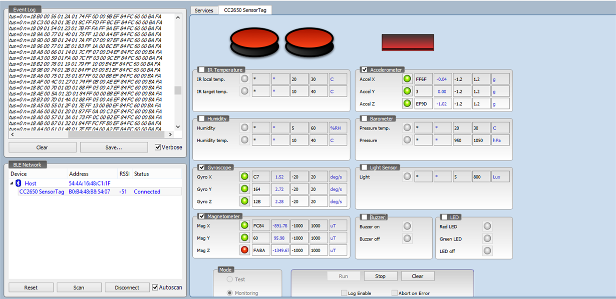The image size is (616, 299).
Task: Enable the LED group checkbox
Action: (x=444, y=217)
